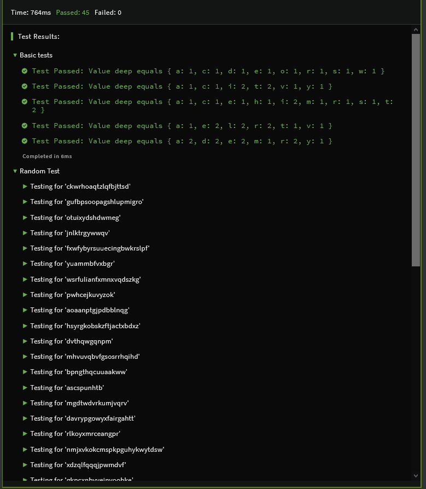Click the 'Basic tests' label
426x489 pixels.
36,55
